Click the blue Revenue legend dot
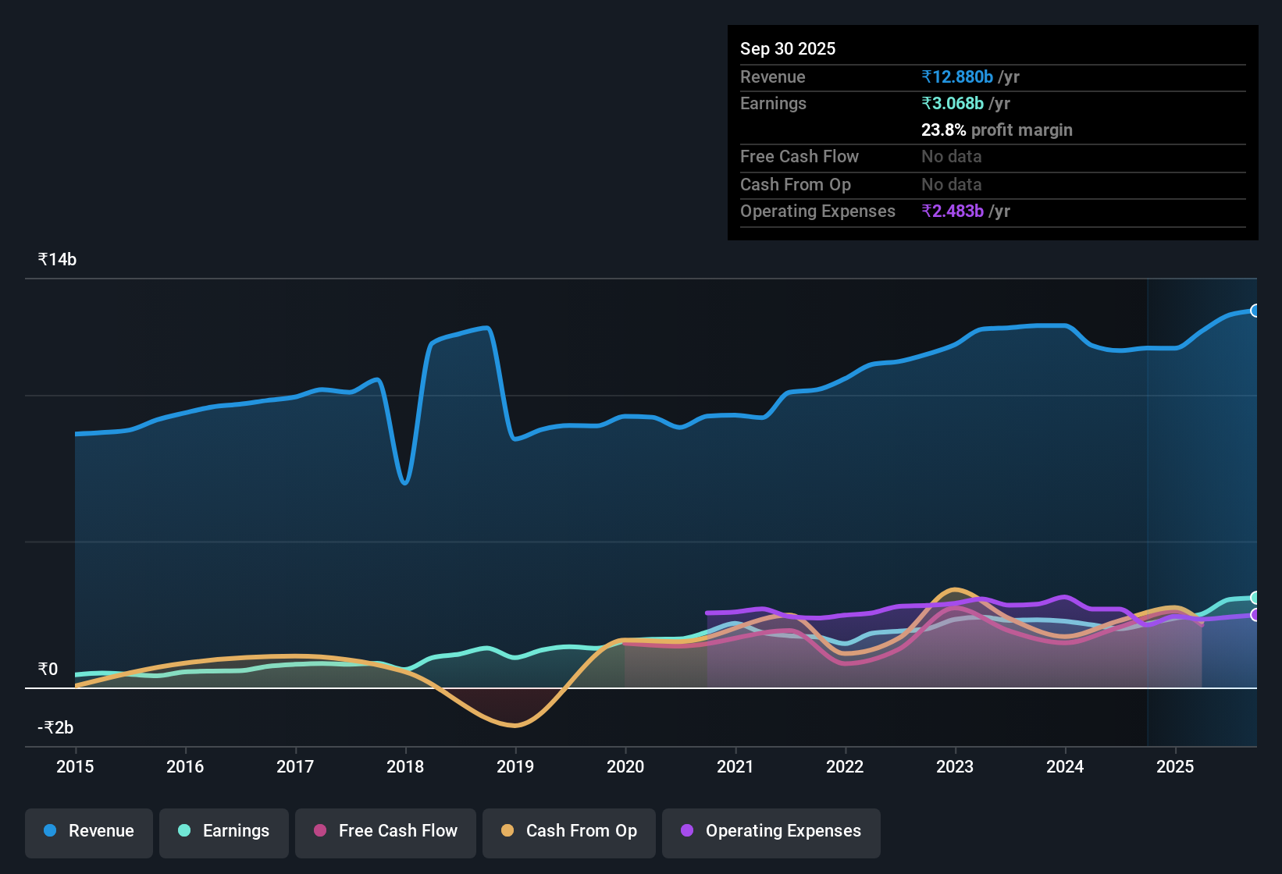The width and height of the screenshot is (1282, 874). (49, 831)
